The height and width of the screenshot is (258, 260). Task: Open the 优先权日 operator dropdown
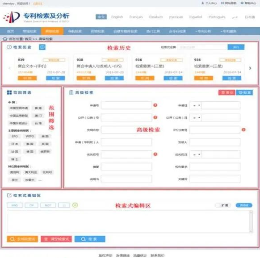click(195, 154)
